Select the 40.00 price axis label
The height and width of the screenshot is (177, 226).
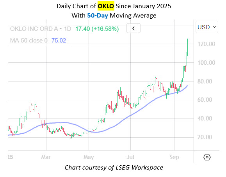point(205,119)
